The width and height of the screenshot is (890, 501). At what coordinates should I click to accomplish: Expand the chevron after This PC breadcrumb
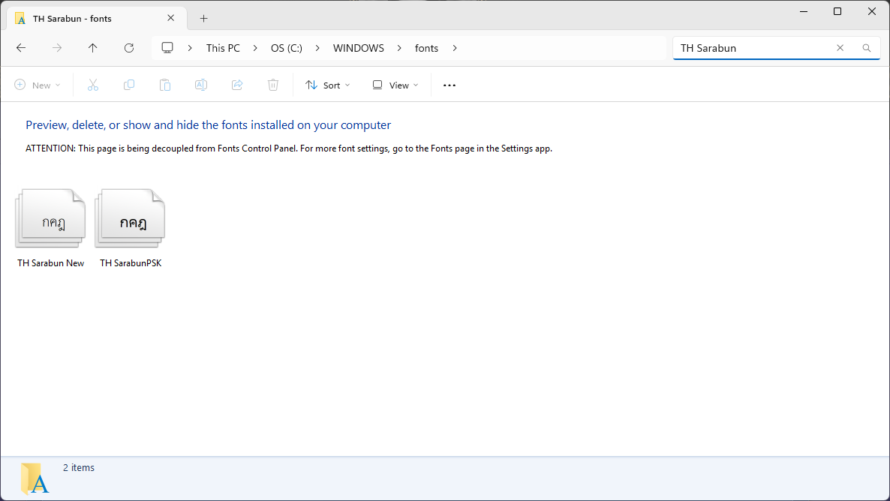(256, 48)
